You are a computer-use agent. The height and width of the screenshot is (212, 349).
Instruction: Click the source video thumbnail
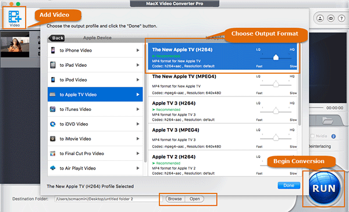15,45
